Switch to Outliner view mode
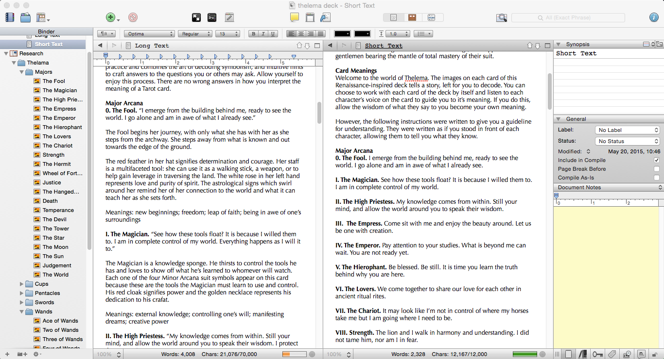Viewport: 664px width, 359px height. click(431, 17)
